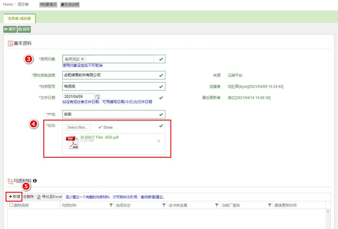Save the form with 保存
The image size is (338, 229).
[x=24, y=29]
